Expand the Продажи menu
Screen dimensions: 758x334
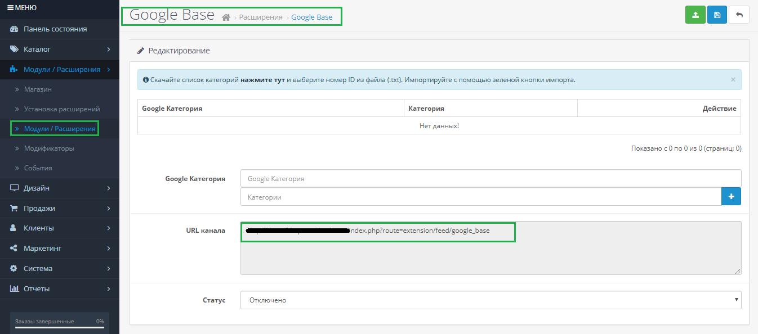coord(60,208)
